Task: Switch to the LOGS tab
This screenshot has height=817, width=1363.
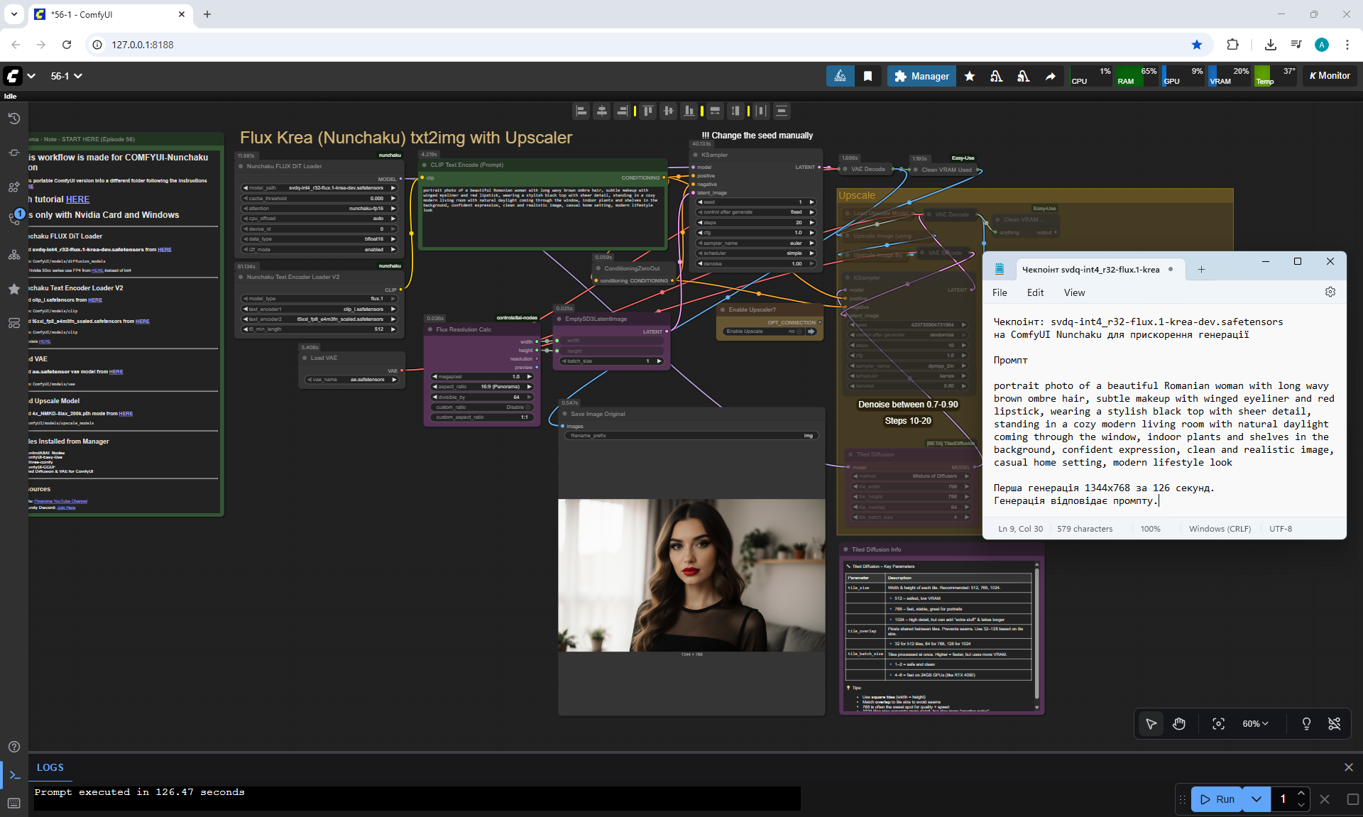Action: click(50, 767)
